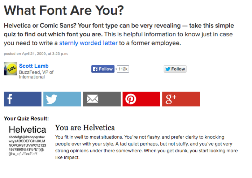Click the Twitter bird in Follow button

[x=168, y=69]
